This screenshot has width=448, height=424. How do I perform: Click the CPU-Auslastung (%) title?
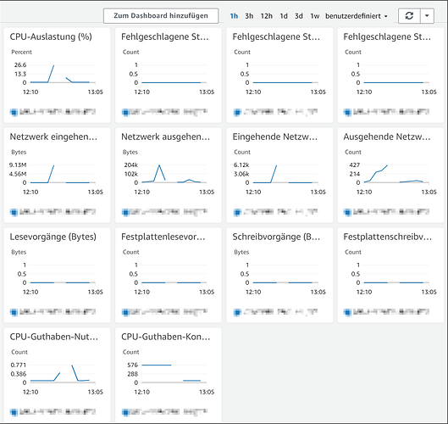click(x=51, y=37)
